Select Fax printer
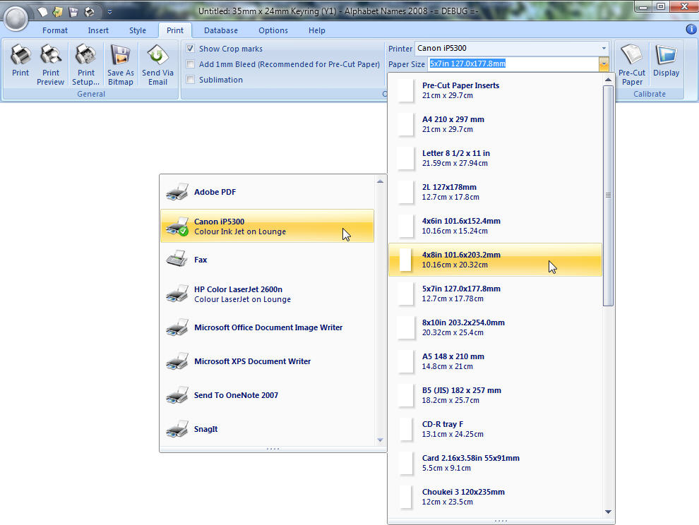 point(268,260)
